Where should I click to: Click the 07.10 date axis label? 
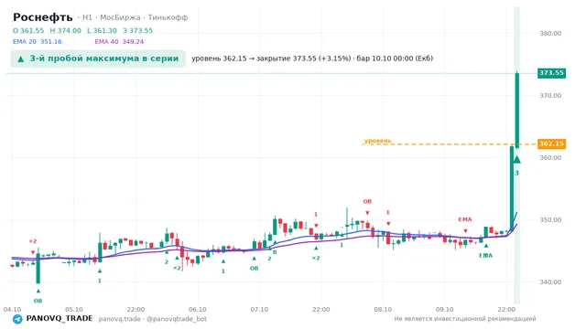point(259,309)
